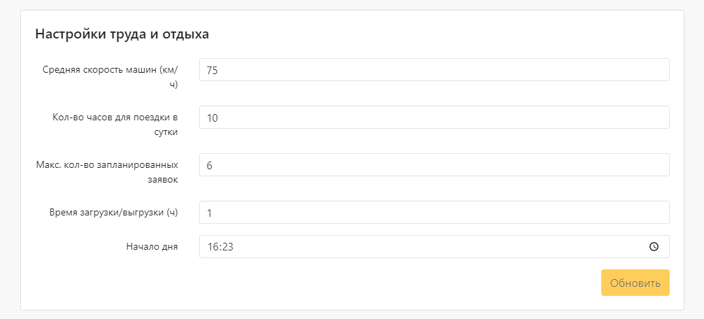The image size is (704, 319).
Task: Open the time picker via the clock icon
Action: point(654,247)
